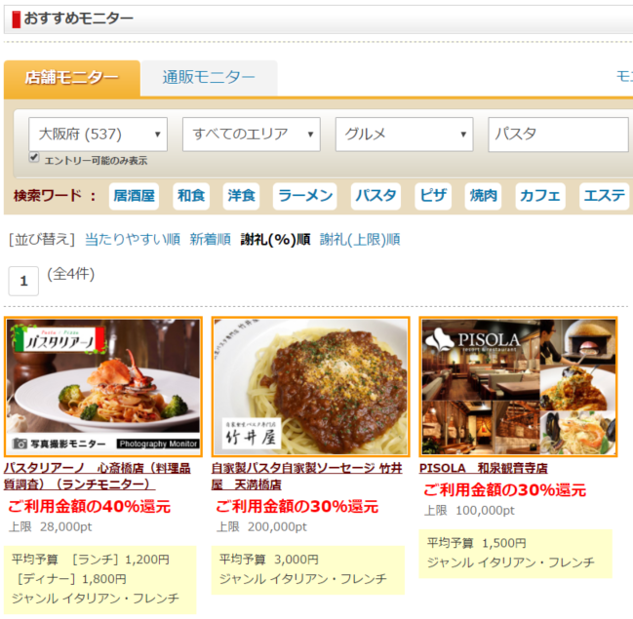Image resolution: width=633 pixels, height=619 pixels.
Task: Open the 大阪府 (537) prefecture dropdown
Action: (98, 135)
